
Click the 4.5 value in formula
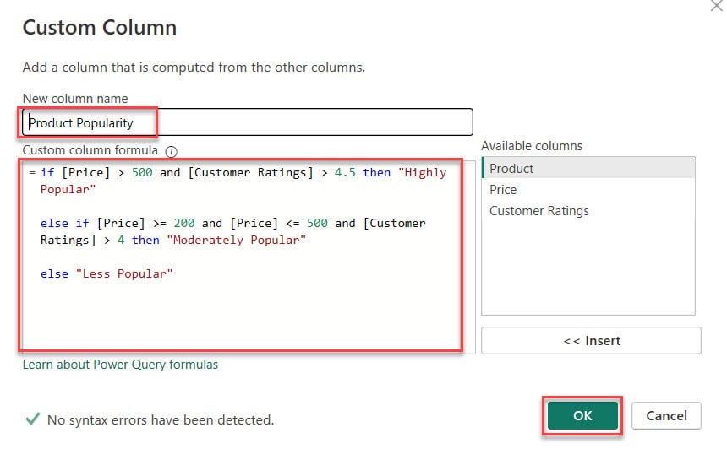345,172
